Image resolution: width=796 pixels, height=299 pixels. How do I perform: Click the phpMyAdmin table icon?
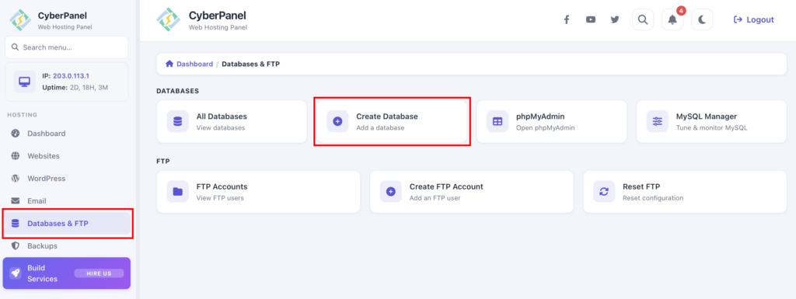click(497, 122)
